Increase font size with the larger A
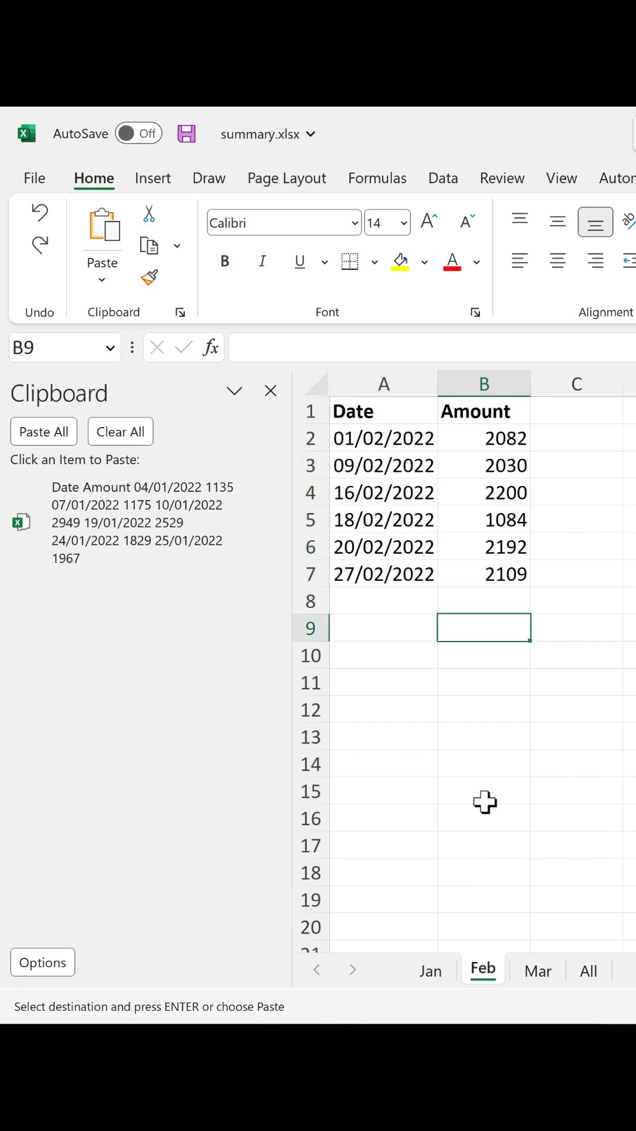 [429, 221]
